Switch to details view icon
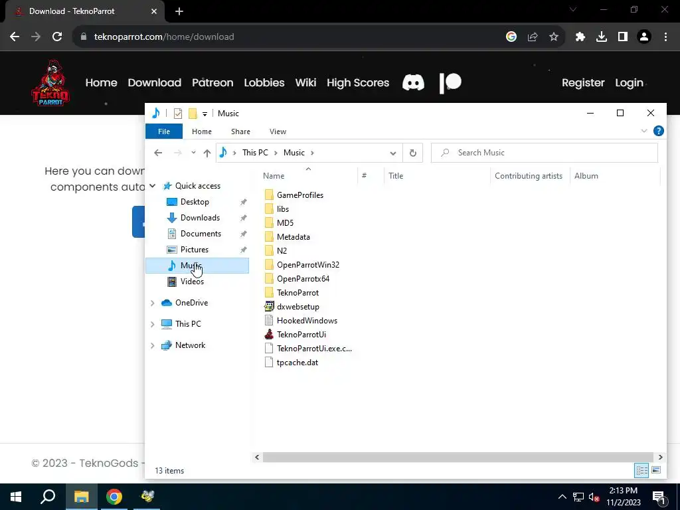Screen dimensions: 680x510 coord(642,470)
